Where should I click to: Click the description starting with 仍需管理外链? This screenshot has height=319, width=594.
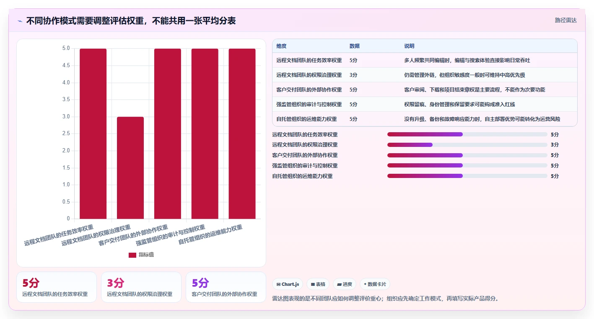pyautogui.click(x=464, y=75)
